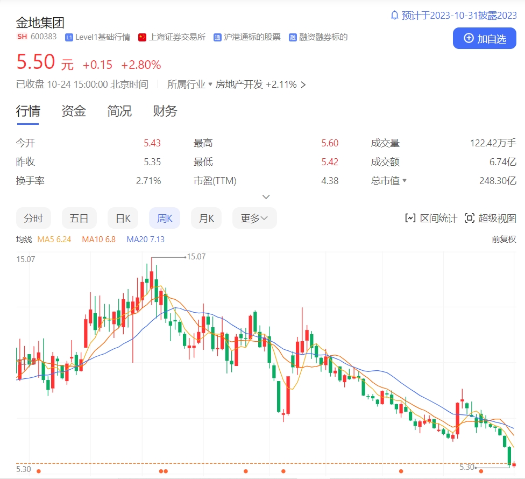This screenshot has height=479, width=525.
Task: Open 区间统计 range statistics tool
Action: coord(431,219)
